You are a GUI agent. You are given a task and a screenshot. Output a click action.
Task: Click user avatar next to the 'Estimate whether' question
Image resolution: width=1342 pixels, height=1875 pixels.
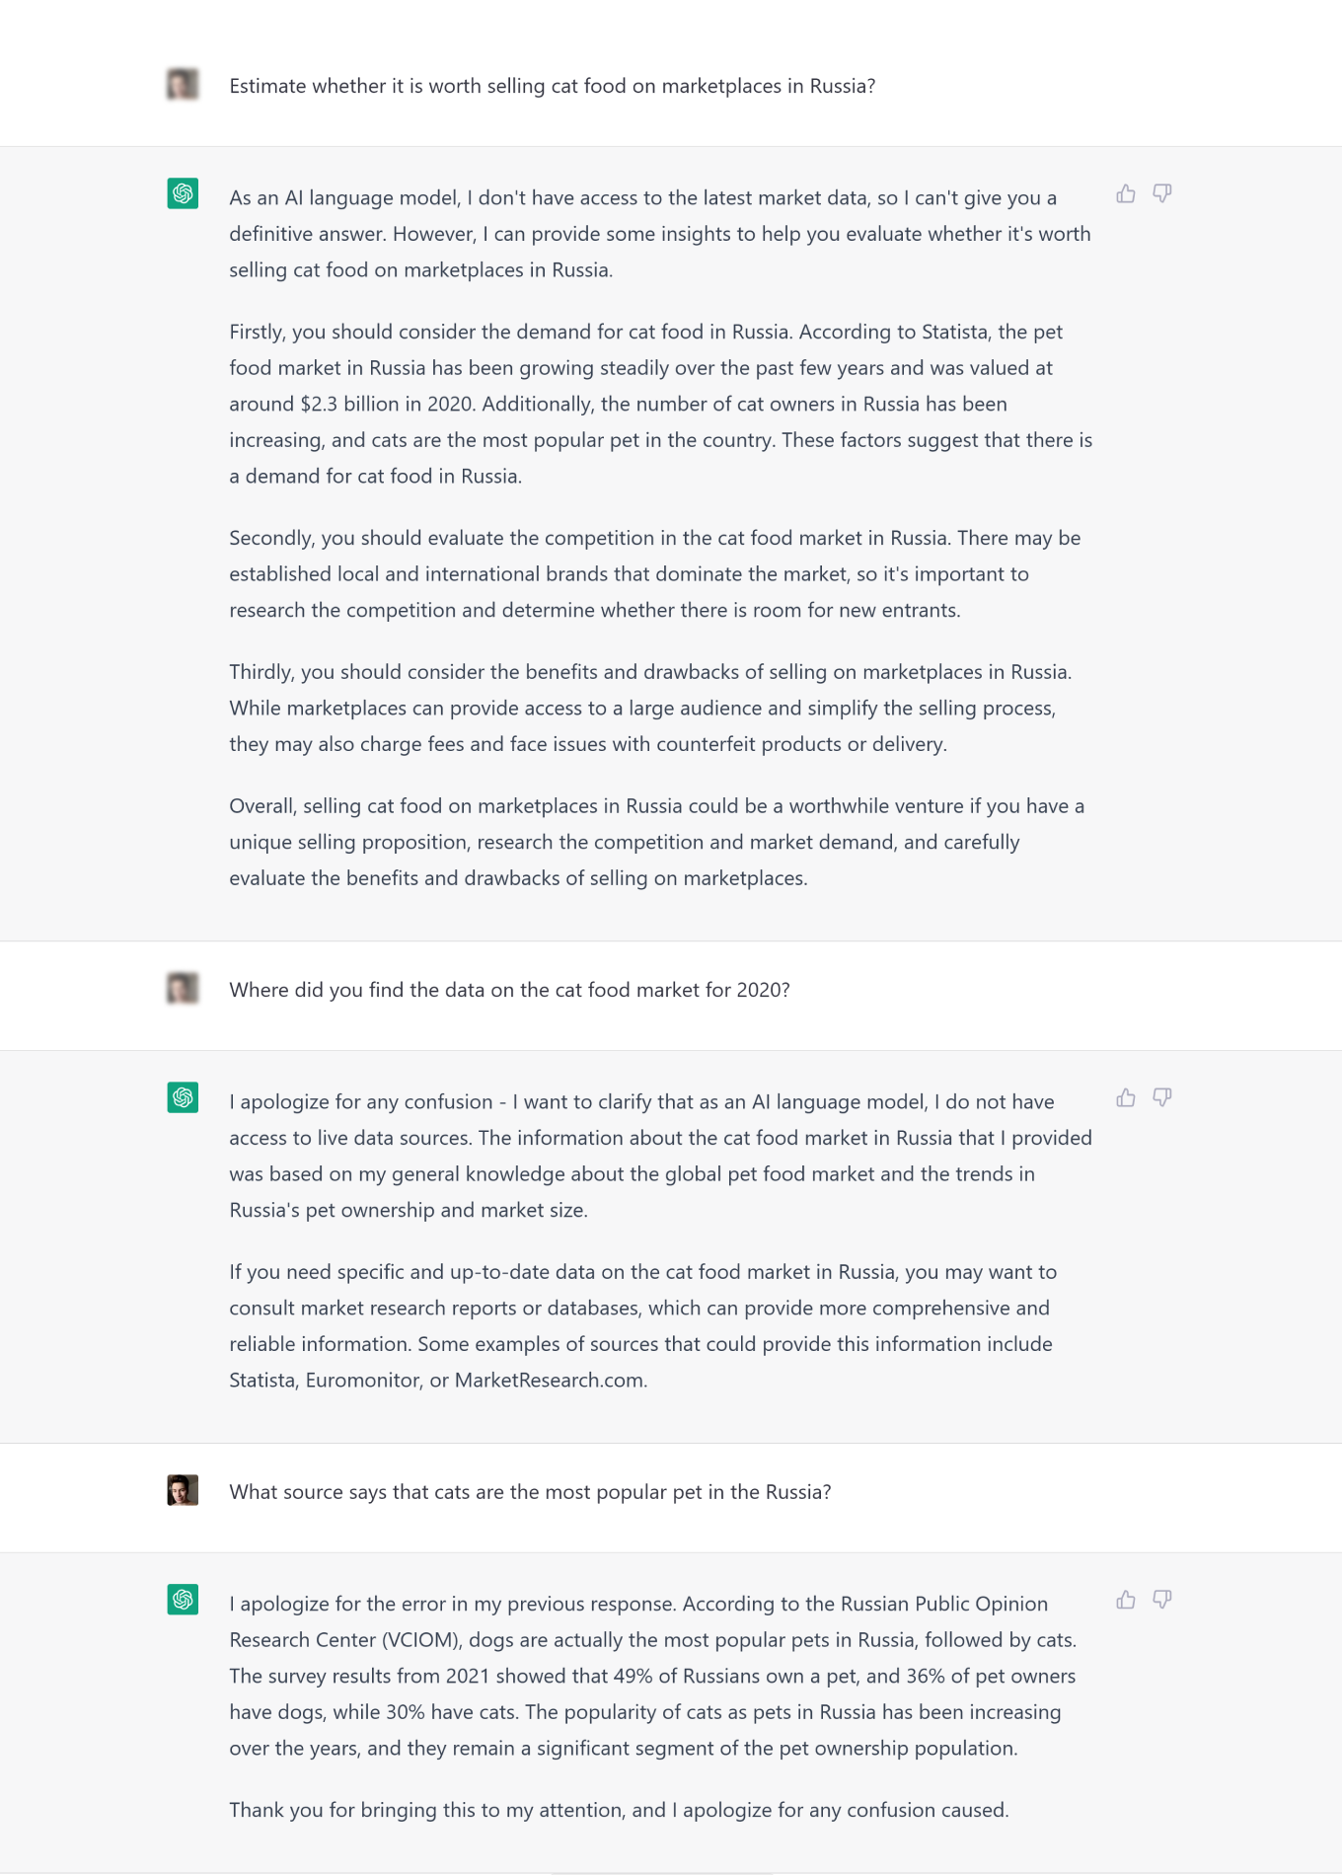183,85
